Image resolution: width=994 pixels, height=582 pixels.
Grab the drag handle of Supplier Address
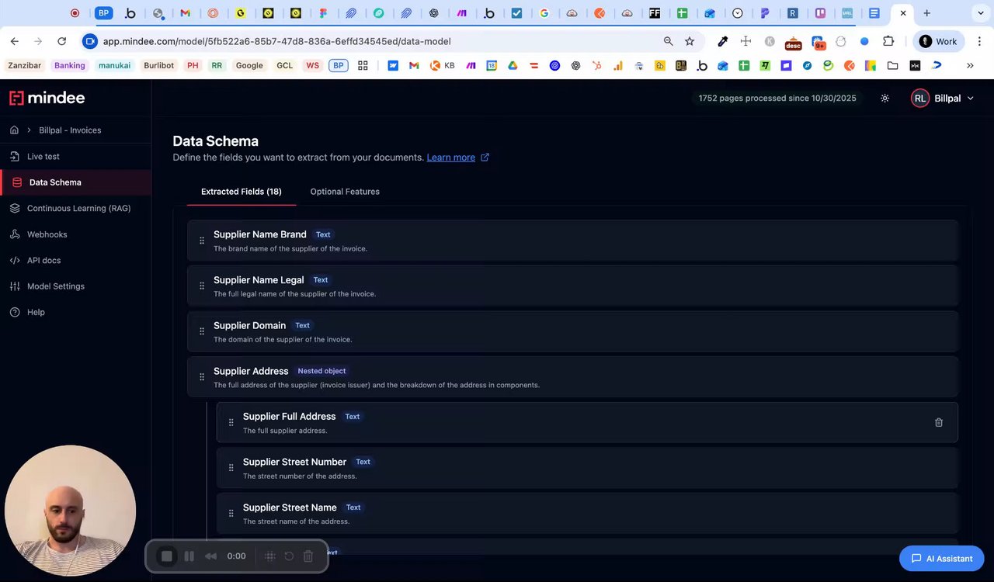[x=202, y=377]
